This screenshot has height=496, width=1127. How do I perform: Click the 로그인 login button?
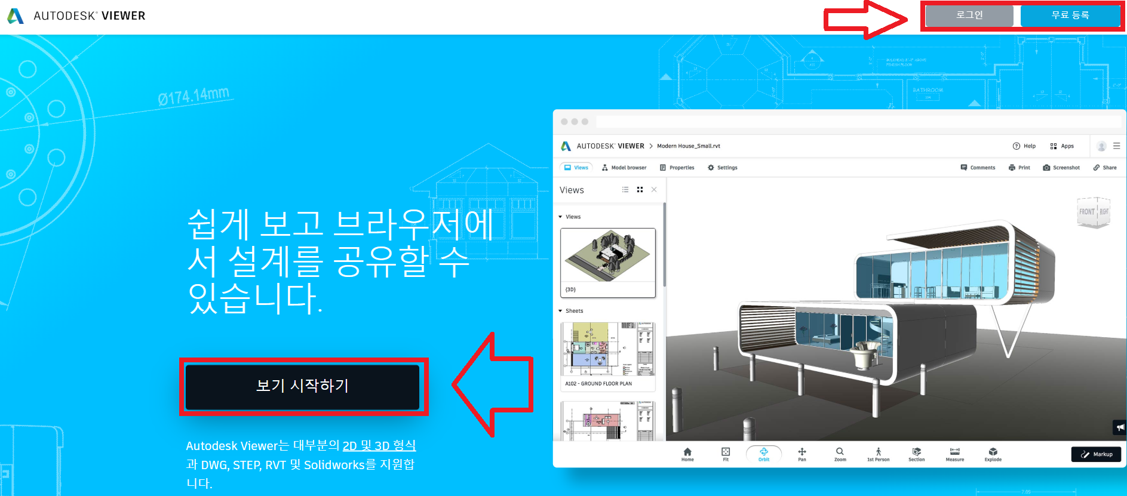click(969, 16)
